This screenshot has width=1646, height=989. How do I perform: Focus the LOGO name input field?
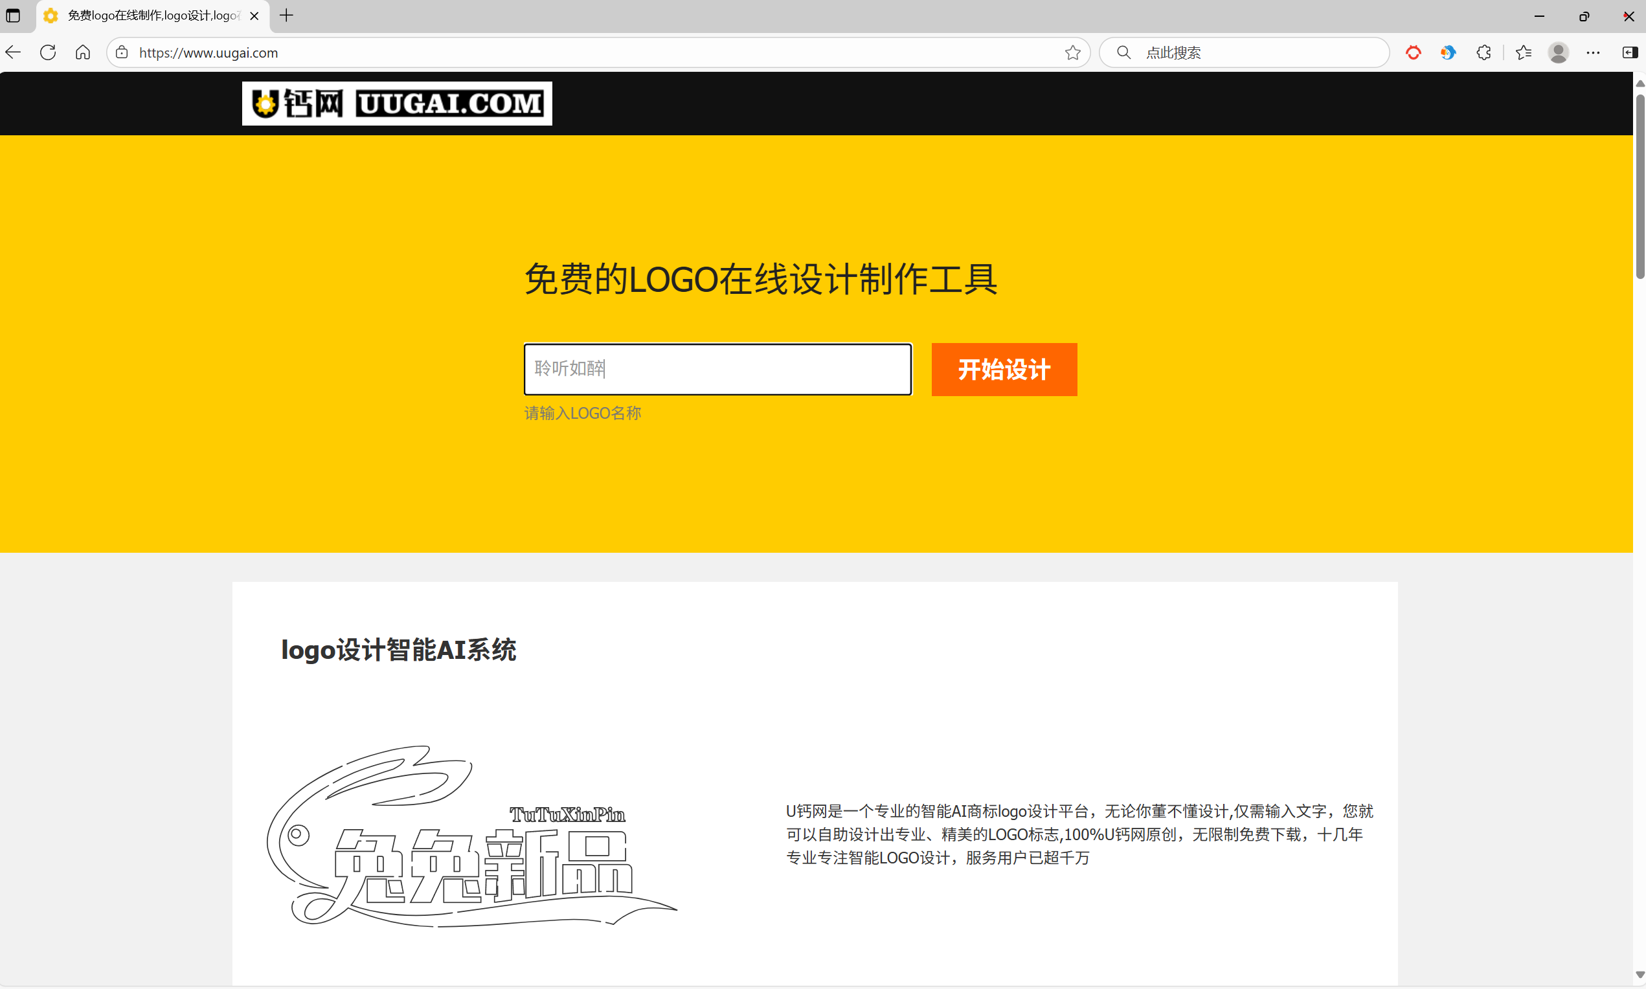[x=717, y=369]
